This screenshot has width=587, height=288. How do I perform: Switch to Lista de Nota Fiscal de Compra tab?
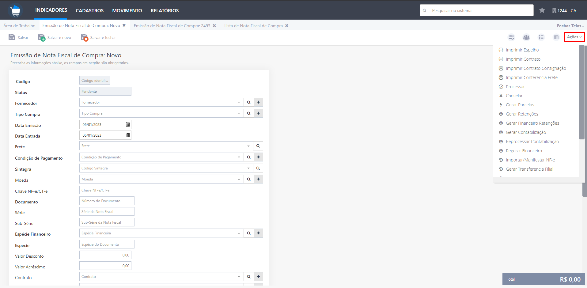[x=253, y=26]
